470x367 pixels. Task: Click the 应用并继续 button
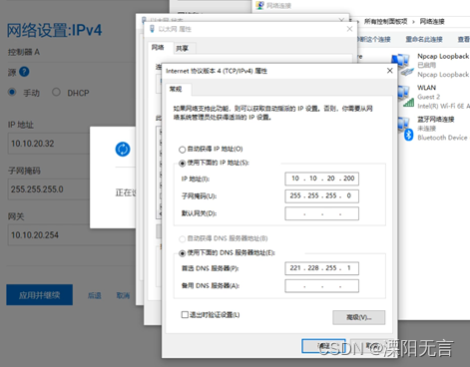39,295
